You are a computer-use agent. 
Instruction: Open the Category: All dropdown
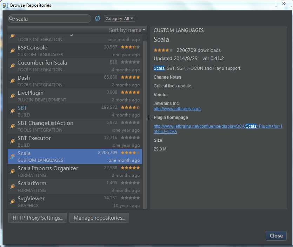119,19
